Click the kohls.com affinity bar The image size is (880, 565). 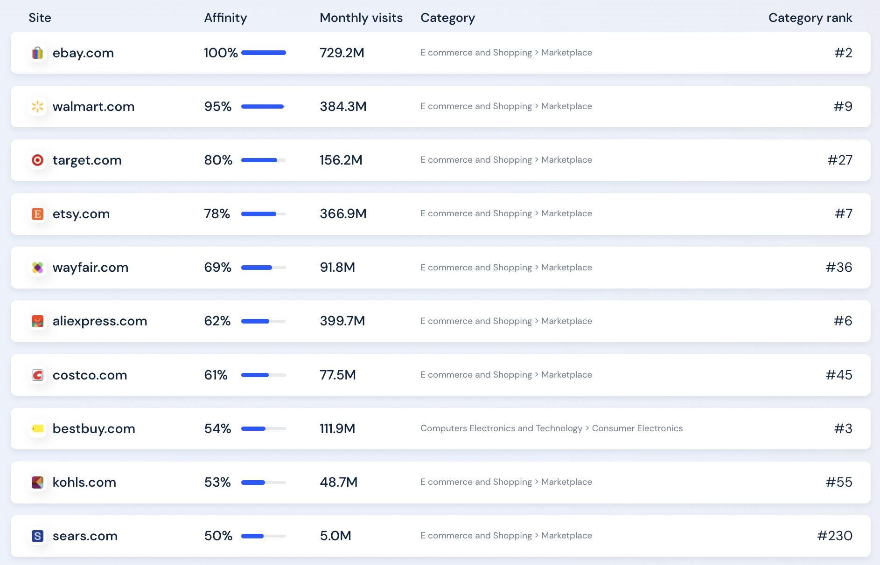pos(263,482)
